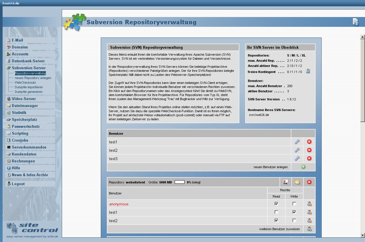Delete user test3 with the red X
The image size is (365, 242).
pos(309,158)
